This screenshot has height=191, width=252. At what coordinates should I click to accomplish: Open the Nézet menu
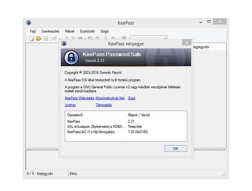70,31
